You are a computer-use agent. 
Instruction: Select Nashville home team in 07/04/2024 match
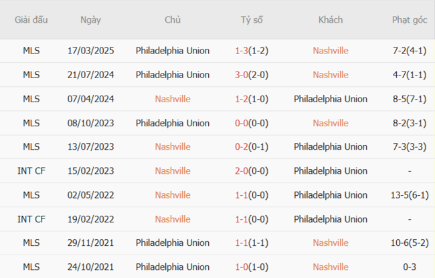(173, 99)
